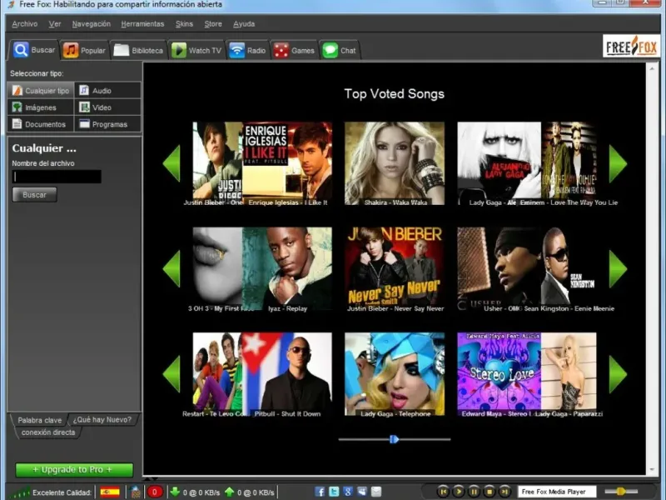Open Enrique Iglesias - I Like It thumbnail

click(x=287, y=163)
